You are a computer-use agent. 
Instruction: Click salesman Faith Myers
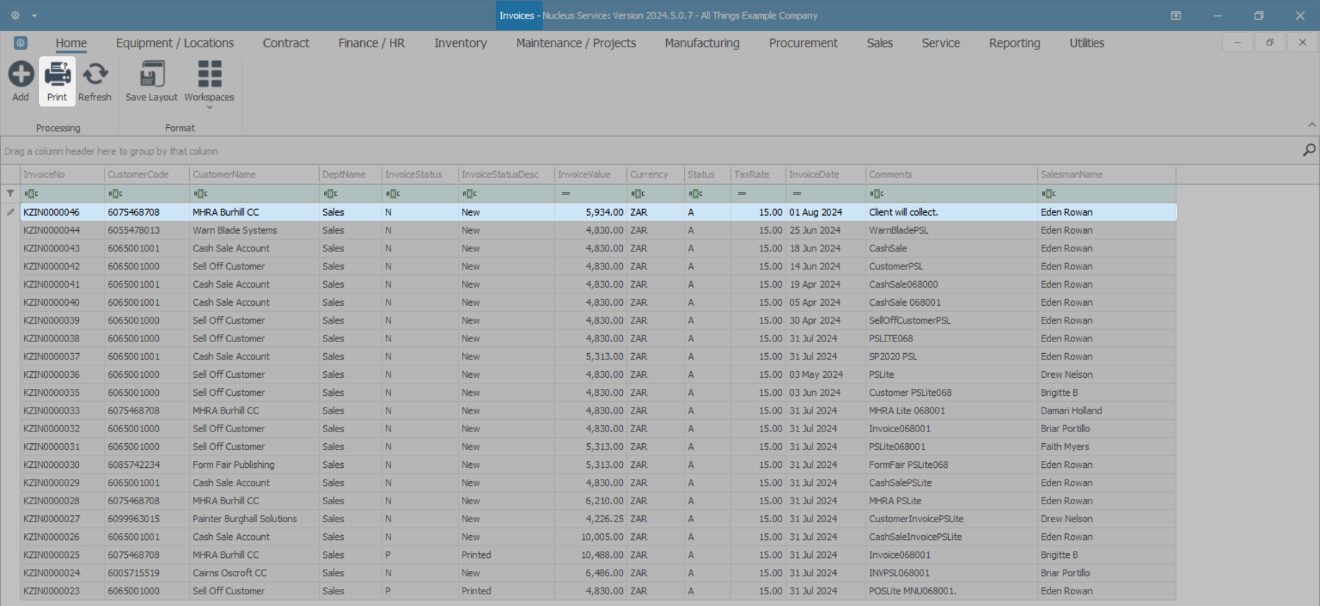pyautogui.click(x=1065, y=447)
